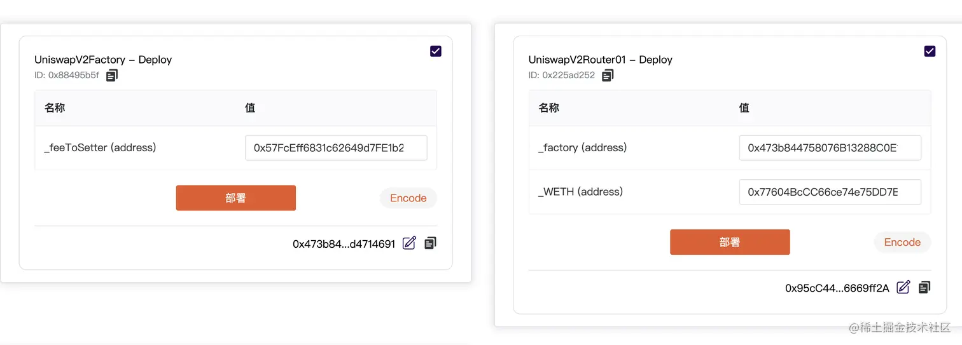Screen dimensions: 962x345
Task: Click the UniswapV2Router01 – Deploy title
Action: 600,60
